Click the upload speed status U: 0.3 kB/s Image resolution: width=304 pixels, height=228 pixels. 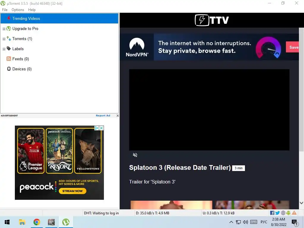pos(218,213)
